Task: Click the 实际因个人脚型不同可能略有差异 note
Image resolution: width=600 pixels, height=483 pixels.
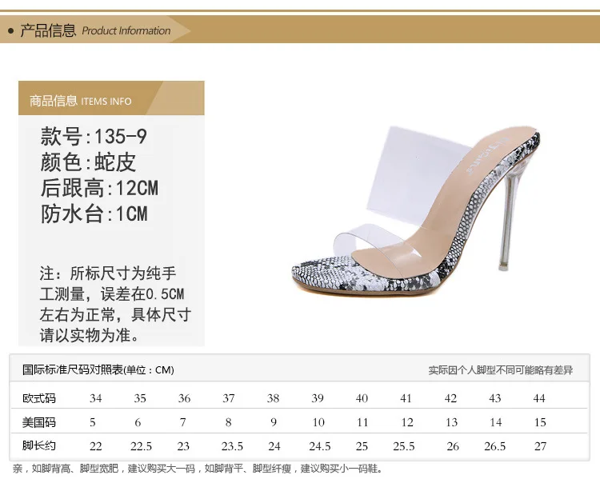Action: pos(501,370)
